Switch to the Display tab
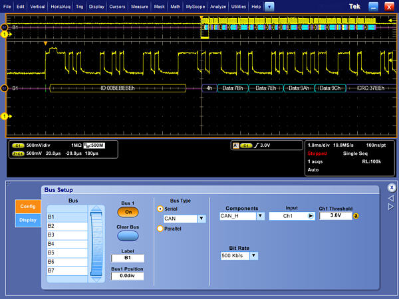This screenshot has height=299, width=399. tap(28, 220)
